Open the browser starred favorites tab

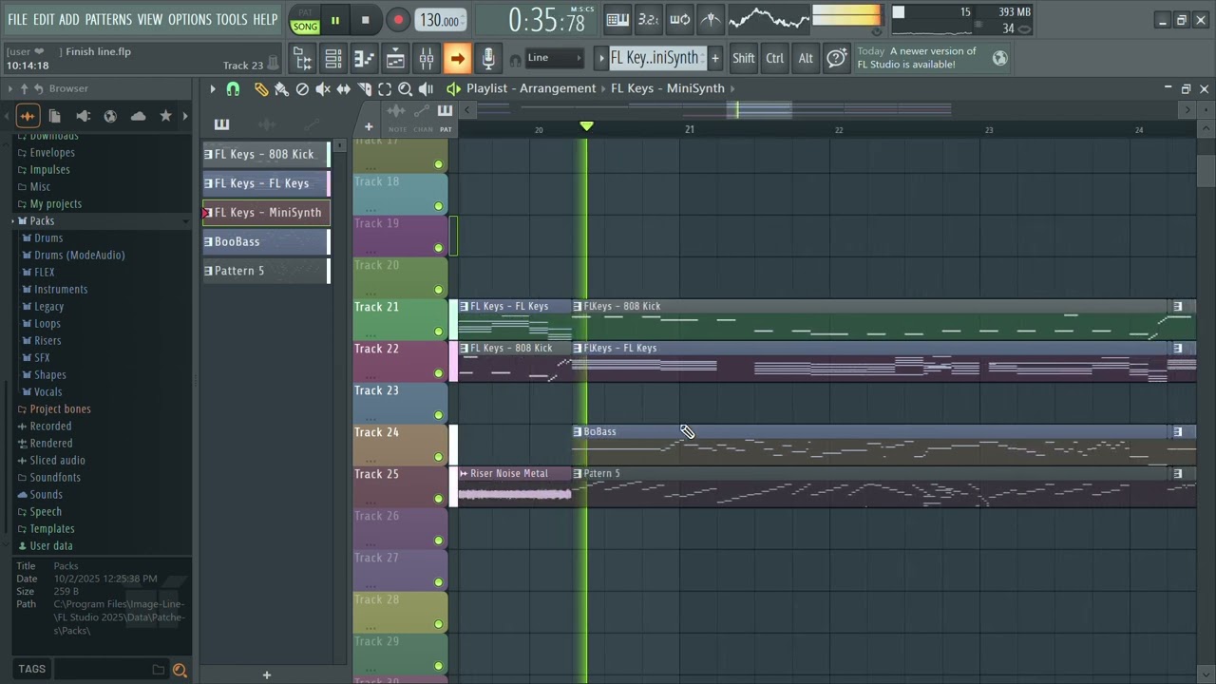pos(165,116)
